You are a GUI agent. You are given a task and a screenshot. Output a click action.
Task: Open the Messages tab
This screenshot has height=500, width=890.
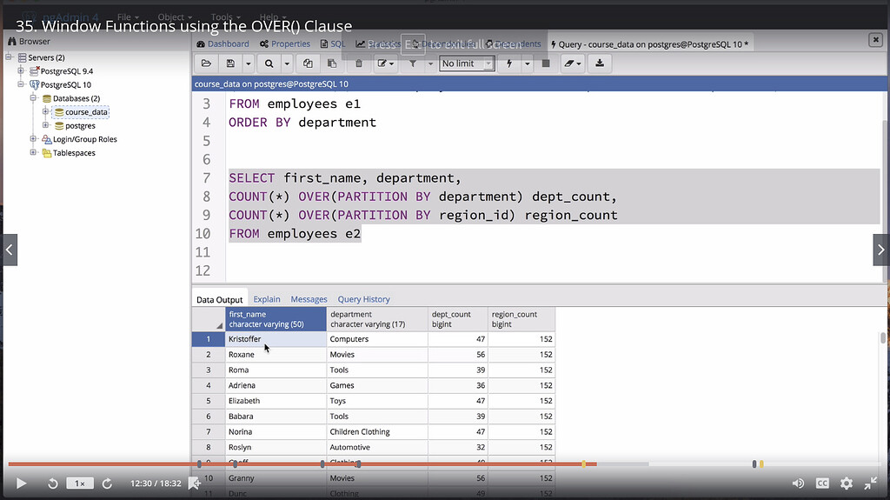coord(309,299)
